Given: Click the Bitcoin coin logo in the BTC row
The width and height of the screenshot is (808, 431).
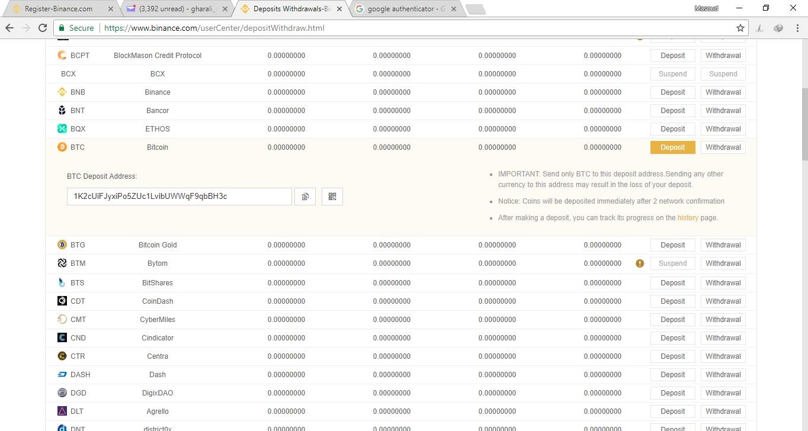Looking at the screenshot, I should pos(62,147).
